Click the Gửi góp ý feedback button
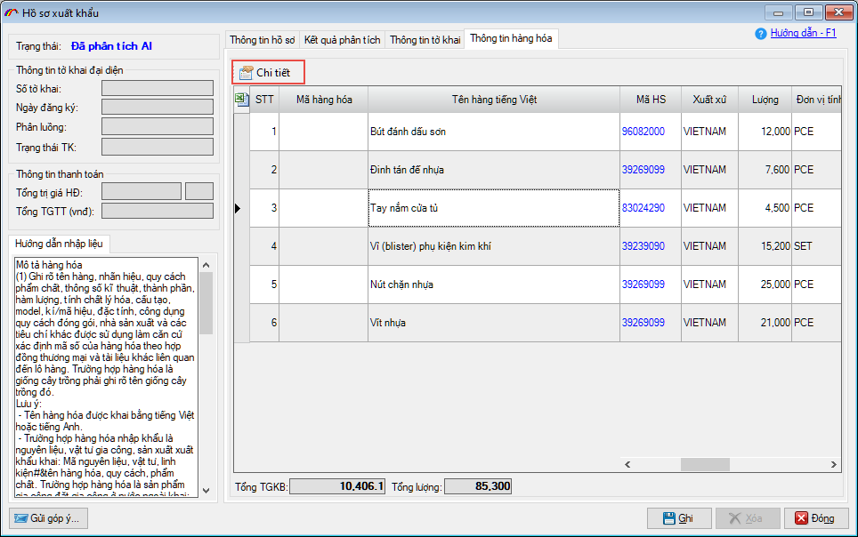 coord(48,518)
